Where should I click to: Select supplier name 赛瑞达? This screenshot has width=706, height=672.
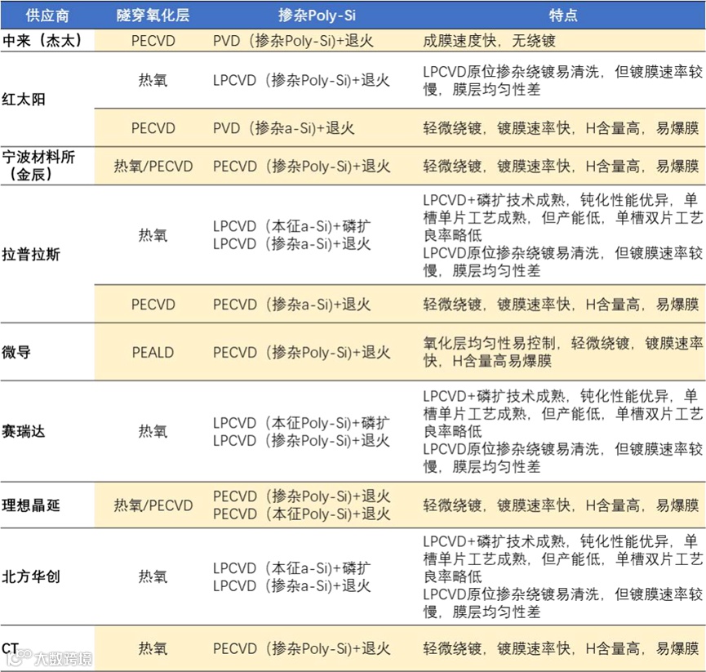(24, 431)
